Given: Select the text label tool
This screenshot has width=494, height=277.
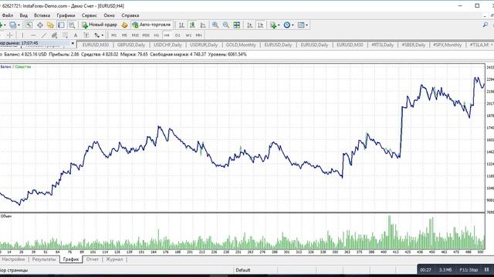Looking at the screenshot, I should 86,35.
